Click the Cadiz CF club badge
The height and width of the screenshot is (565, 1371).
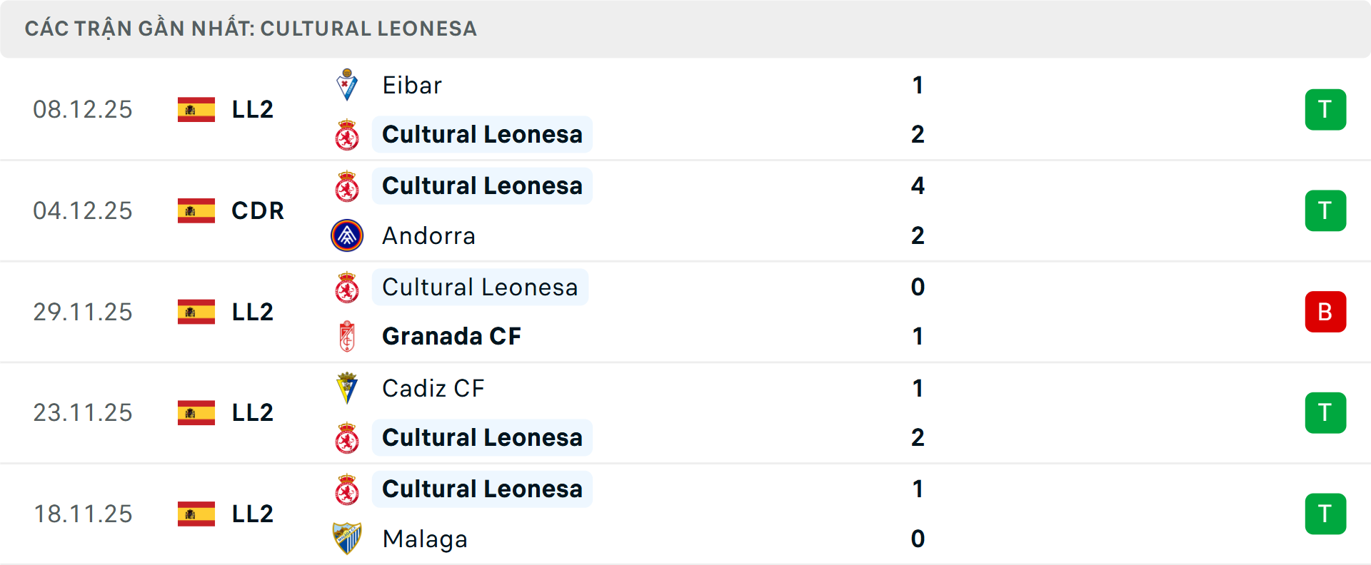coord(347,388)
